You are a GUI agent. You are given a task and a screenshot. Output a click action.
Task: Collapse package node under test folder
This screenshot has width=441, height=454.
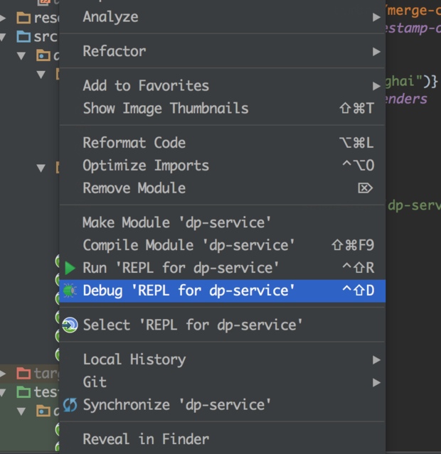(x=21, y=411)
